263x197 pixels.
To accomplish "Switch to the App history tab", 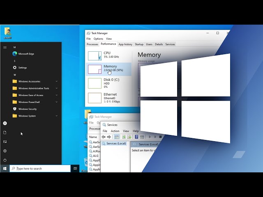I will click(x=125, y=44).
